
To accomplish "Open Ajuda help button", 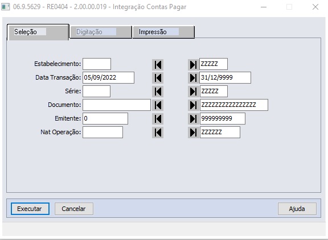I will (x=297, y=209).
